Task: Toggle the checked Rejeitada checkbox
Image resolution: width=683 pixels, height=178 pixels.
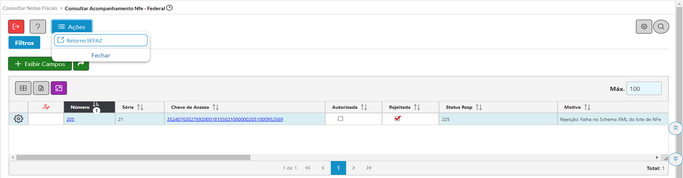Action: pos(398,119)
